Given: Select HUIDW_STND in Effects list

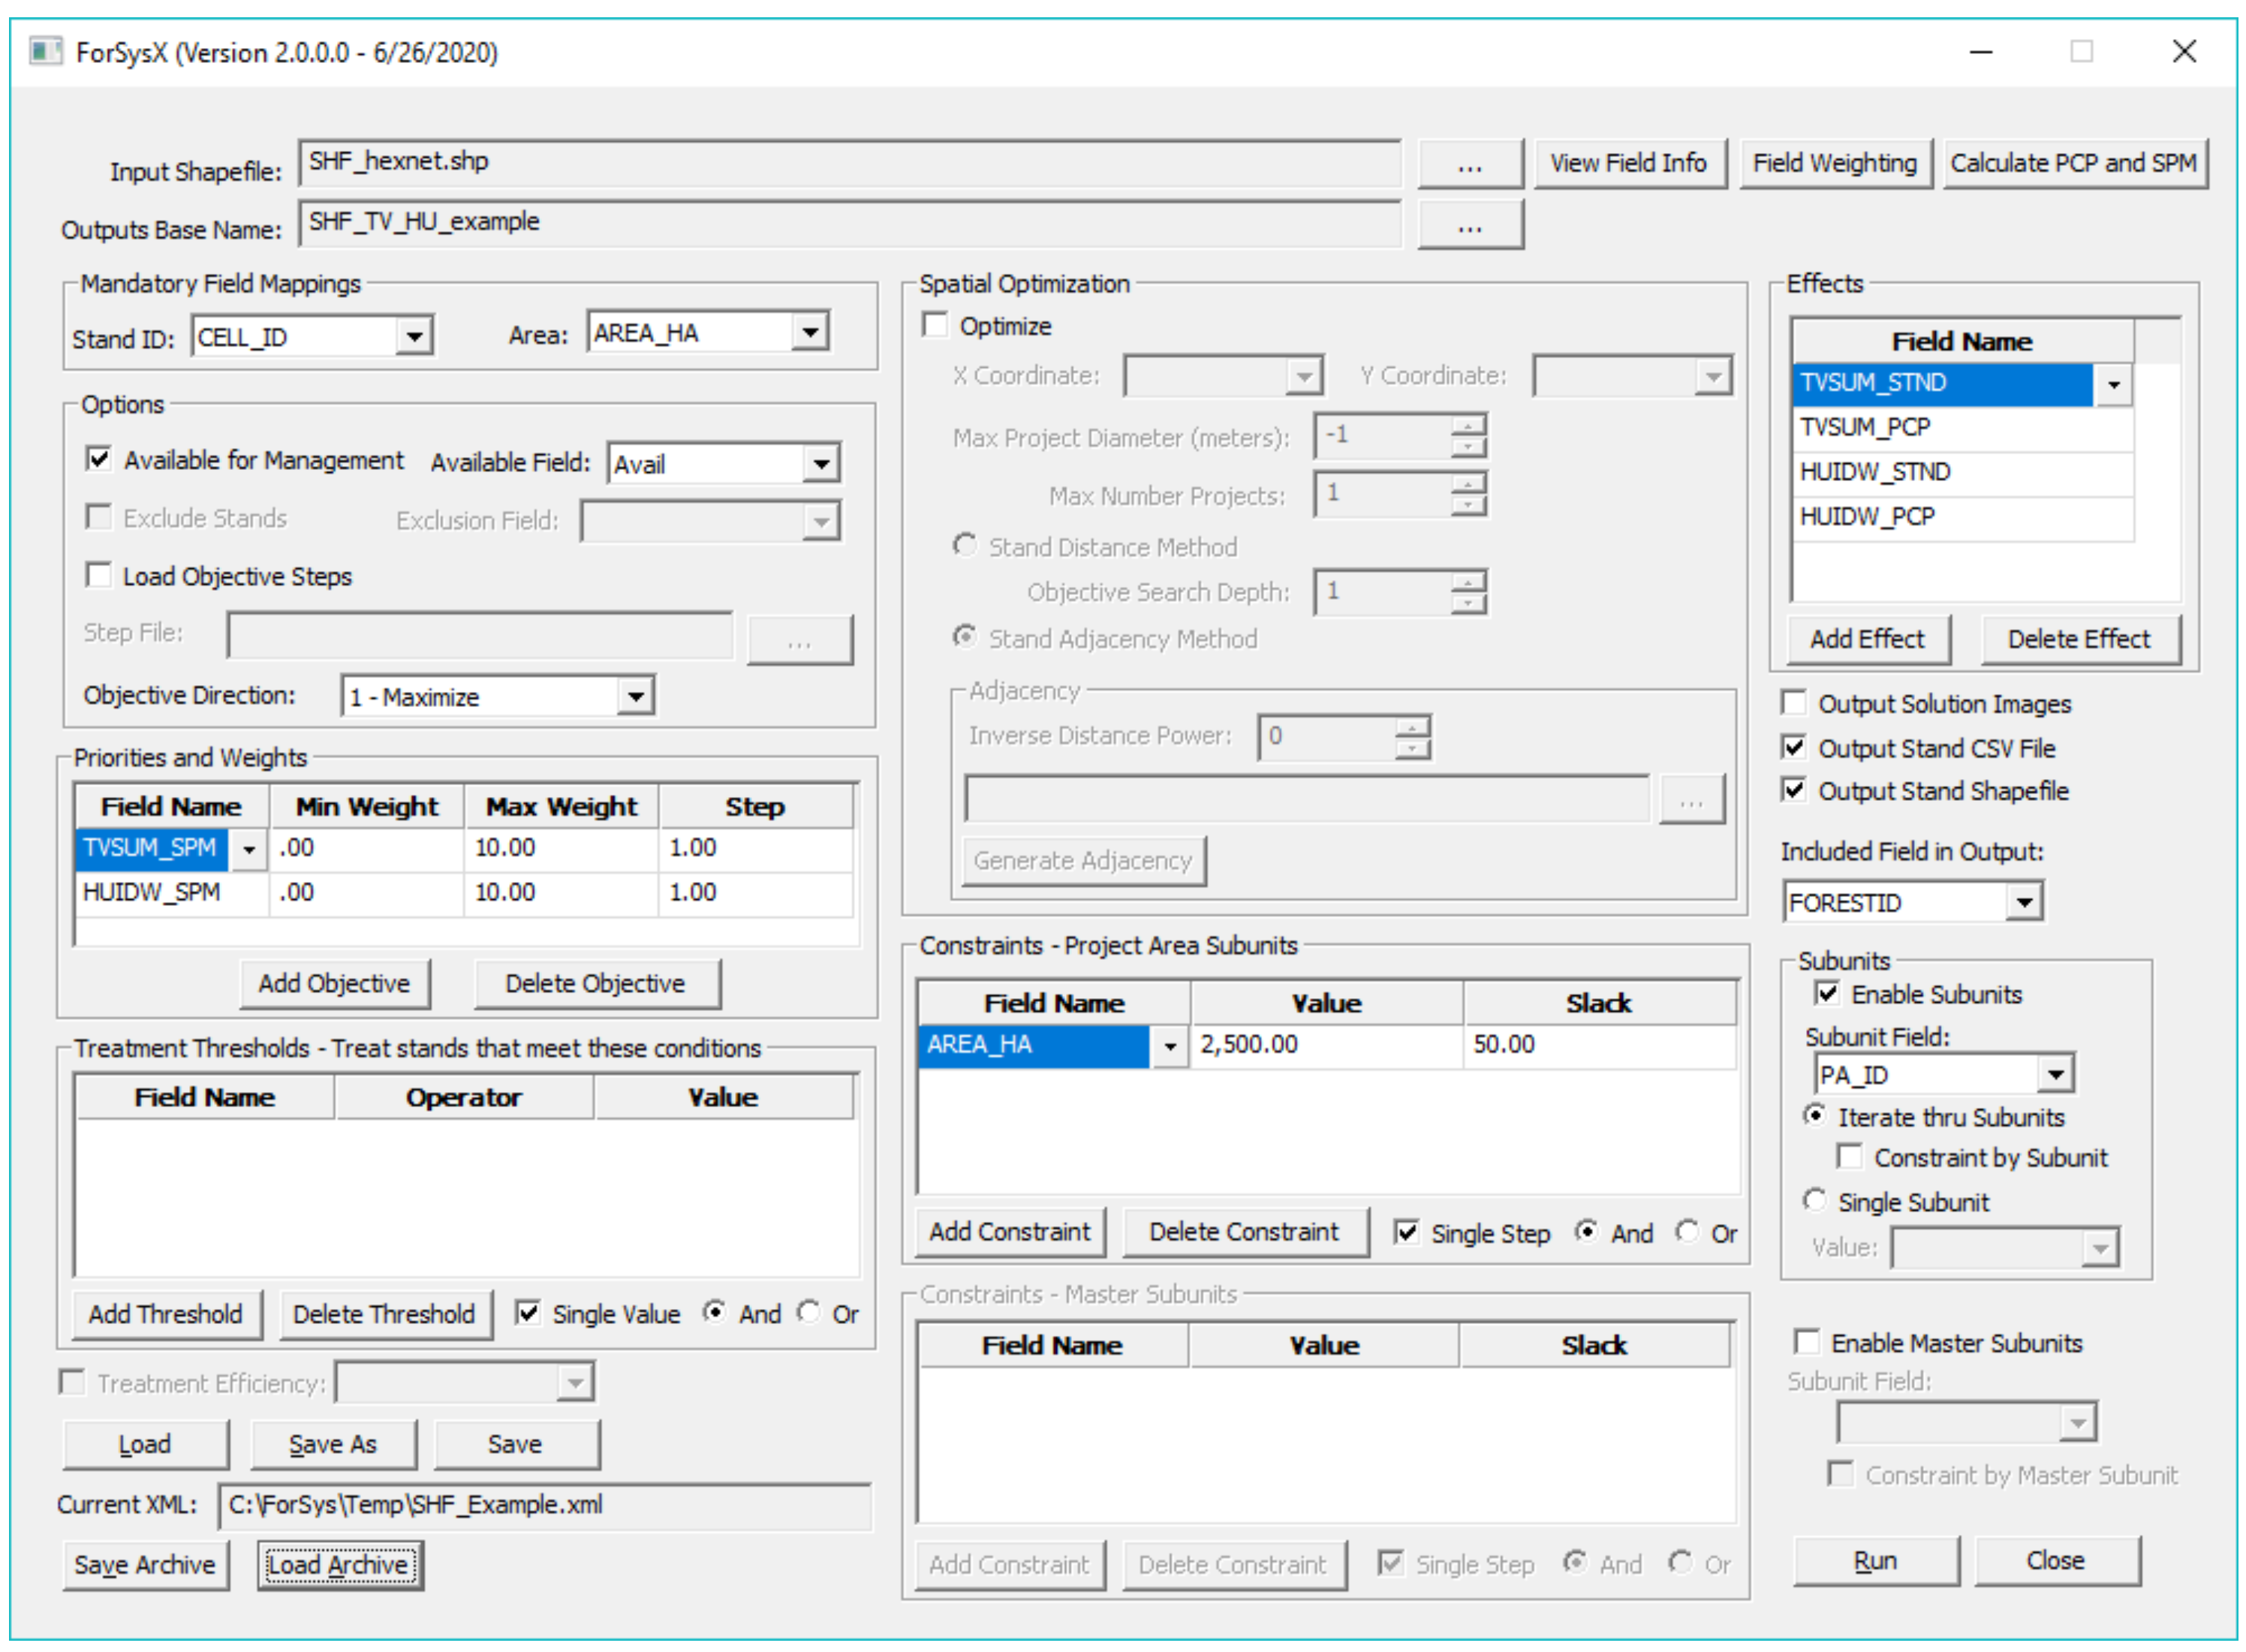Looking at the screenshot, I should pyautogui.click(x=1963, y=472).
